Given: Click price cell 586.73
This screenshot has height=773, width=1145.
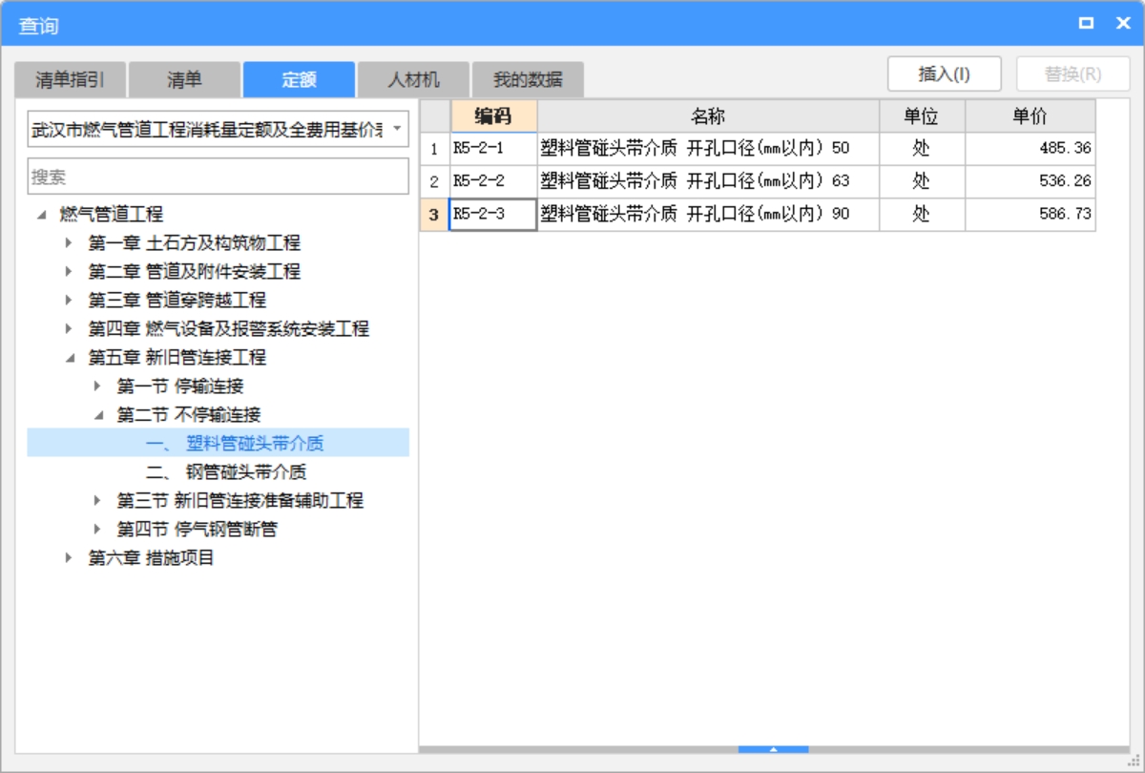Looking at the screenshot, I should coord(1030,214).
